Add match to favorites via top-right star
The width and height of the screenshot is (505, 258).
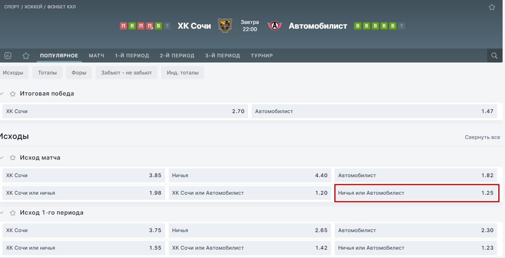tap(492, 7)
